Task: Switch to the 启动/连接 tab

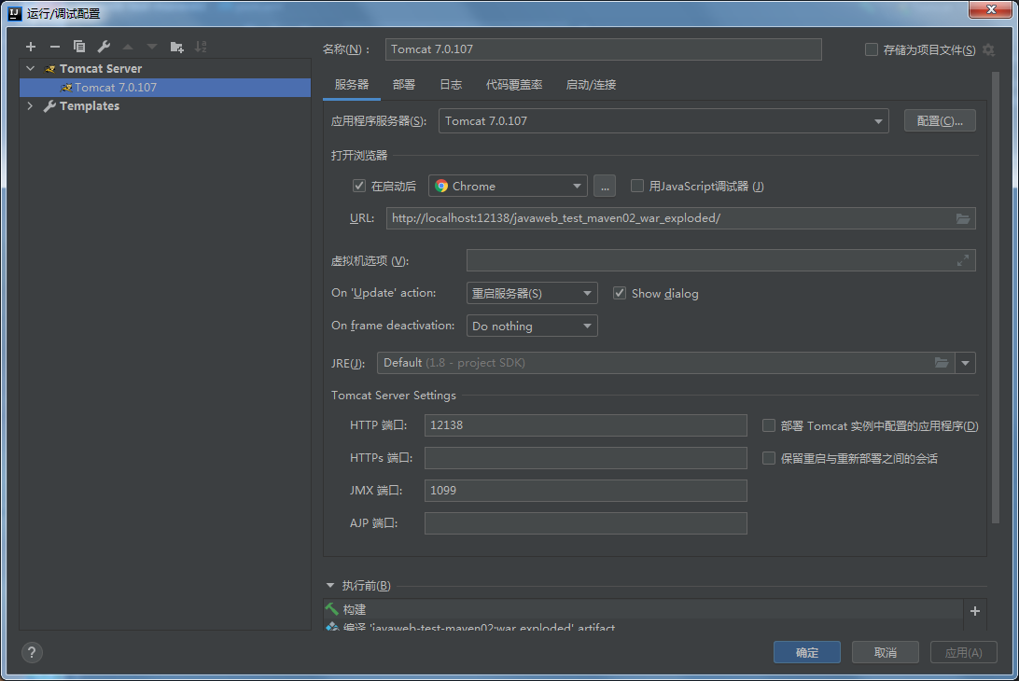Action: tap(591, 85)
